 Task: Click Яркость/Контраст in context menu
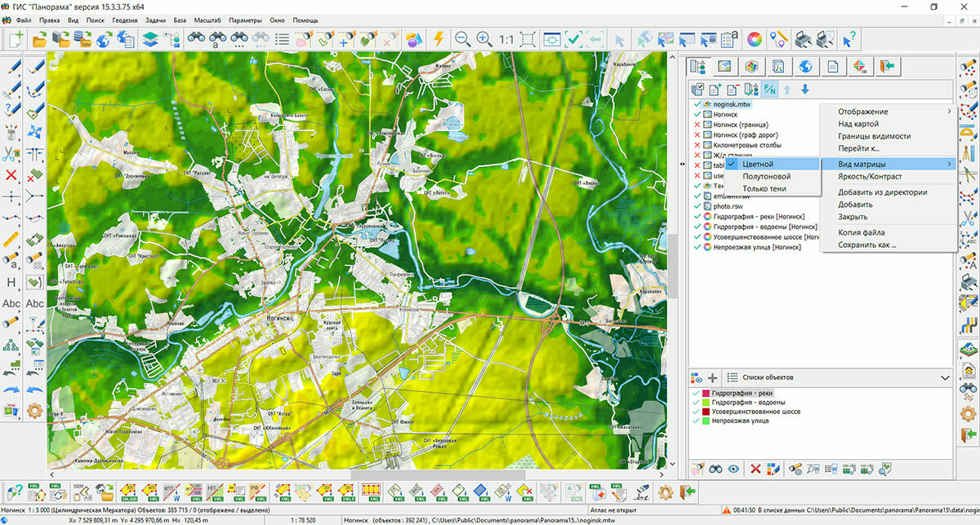pos(870,176)
